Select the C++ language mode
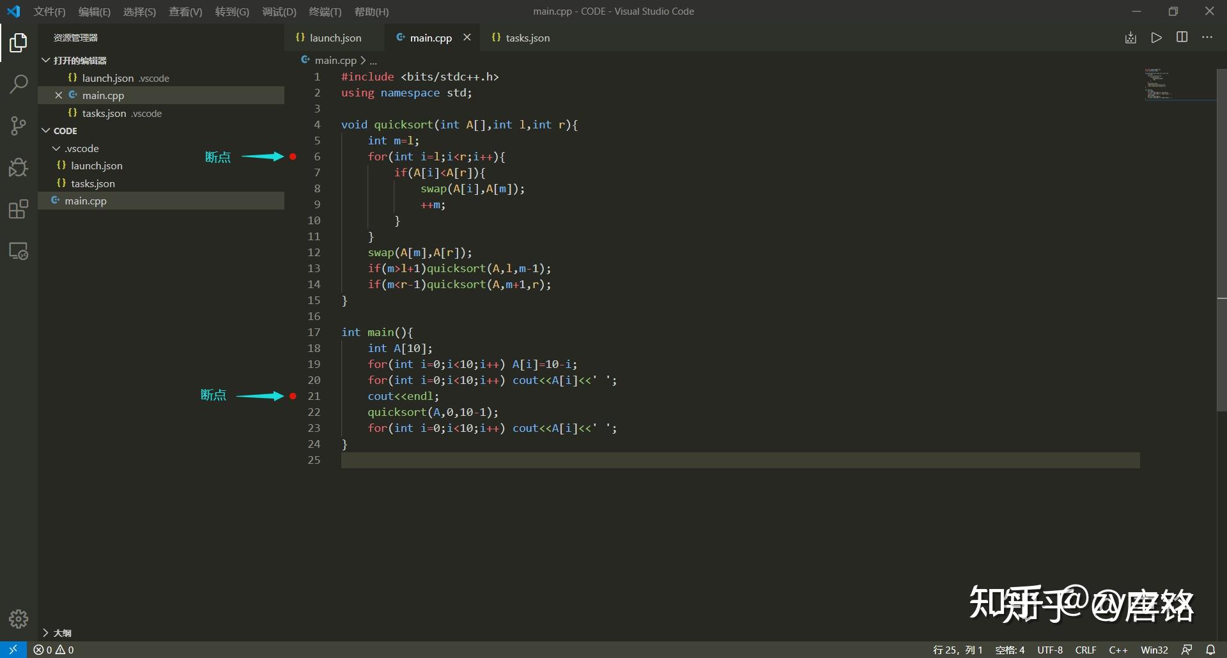Viewport: 1227px width, 658px height. pyautogui.click(x=1118, y=650)
